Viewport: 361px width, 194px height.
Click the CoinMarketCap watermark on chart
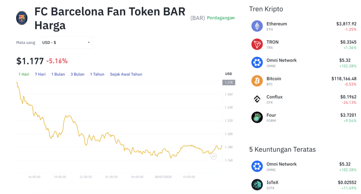click(x=214, y=156)
